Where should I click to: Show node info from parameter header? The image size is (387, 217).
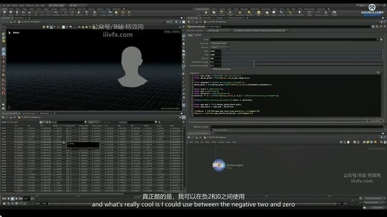[x=381, y=27]
